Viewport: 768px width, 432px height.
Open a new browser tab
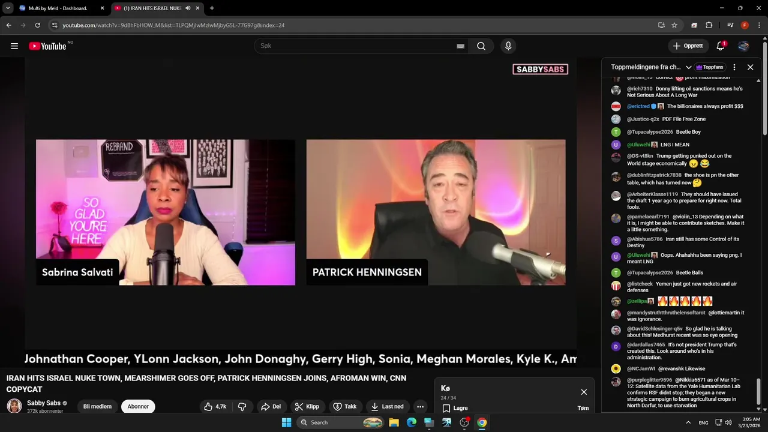click(x=212, y=8)
